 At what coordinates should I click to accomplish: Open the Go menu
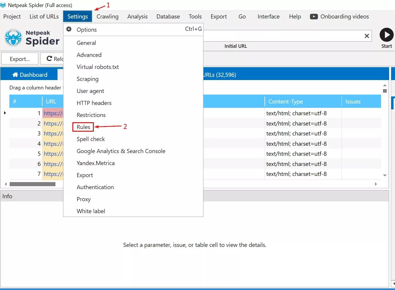pyautogui.click(x=242, y=16)
